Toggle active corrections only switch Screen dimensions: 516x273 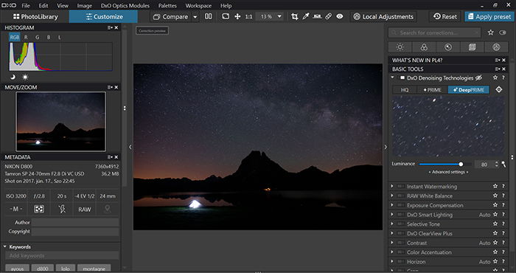coord(503,32)
